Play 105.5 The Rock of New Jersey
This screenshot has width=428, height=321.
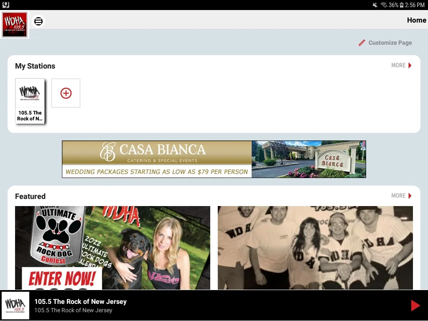coord(415,306)
